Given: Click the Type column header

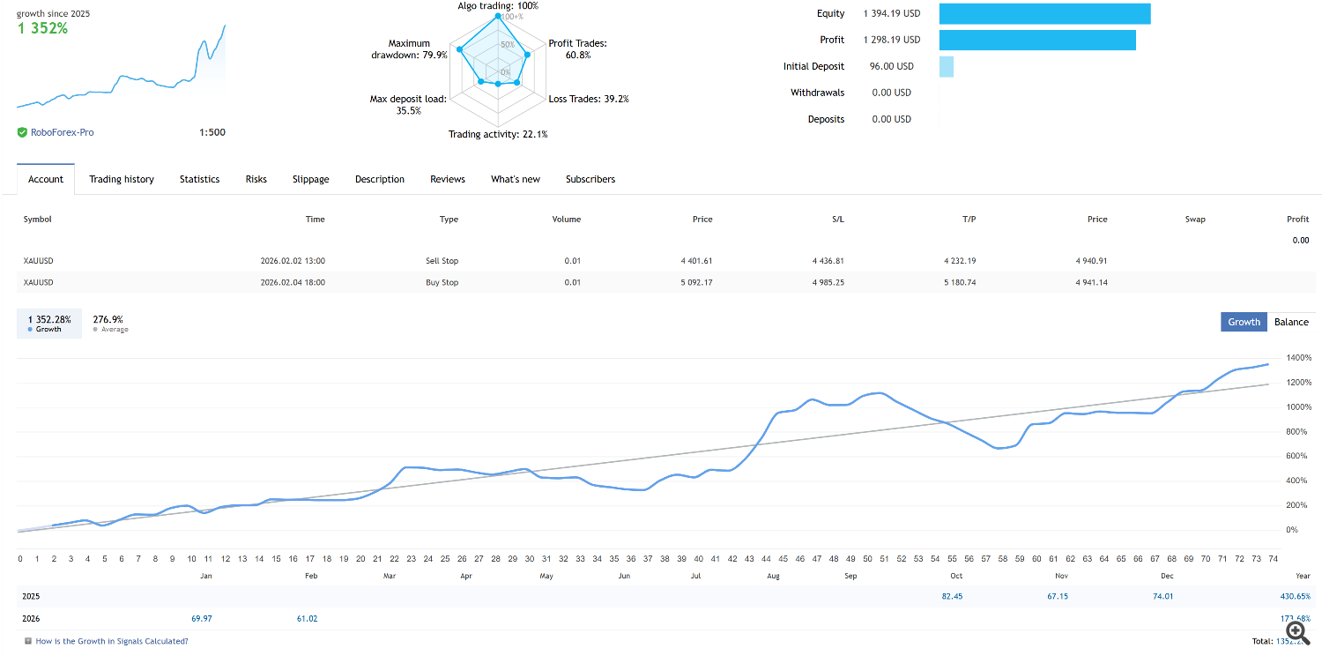Looking at the screenshot, I should 449,220.
